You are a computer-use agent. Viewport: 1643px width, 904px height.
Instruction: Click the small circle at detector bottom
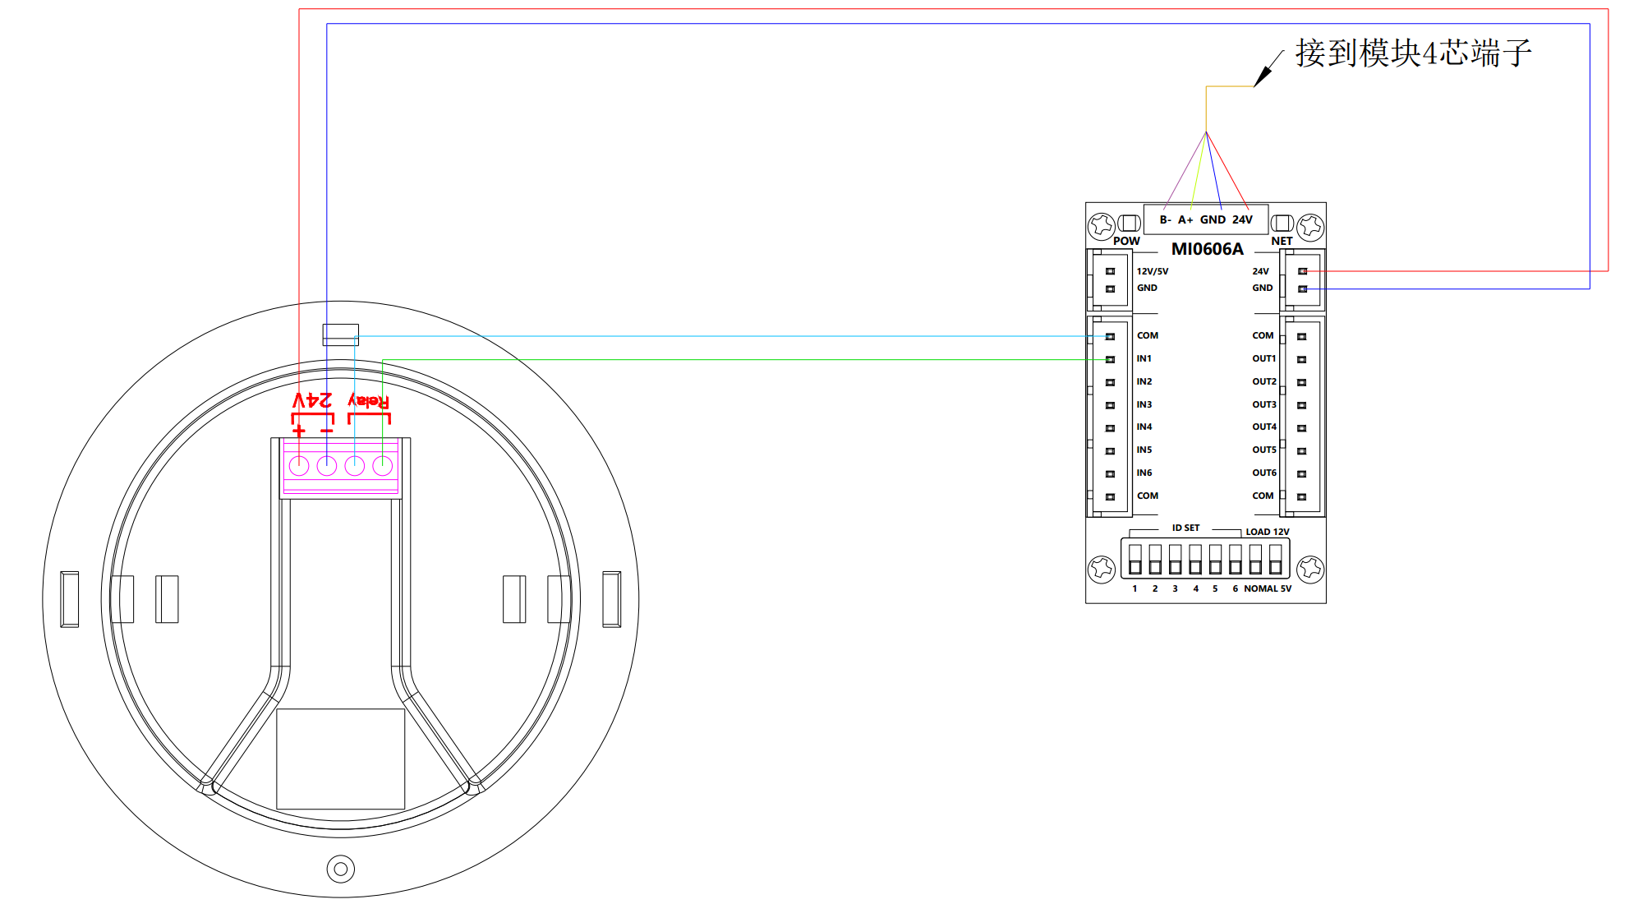click(x=341, y=869)
